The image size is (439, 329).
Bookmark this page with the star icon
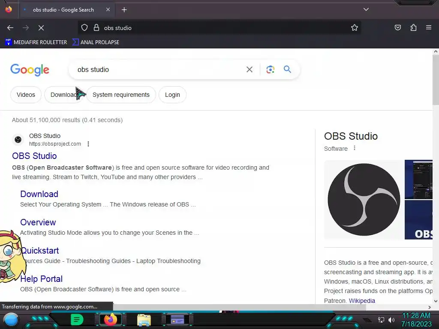pos(355,28)
